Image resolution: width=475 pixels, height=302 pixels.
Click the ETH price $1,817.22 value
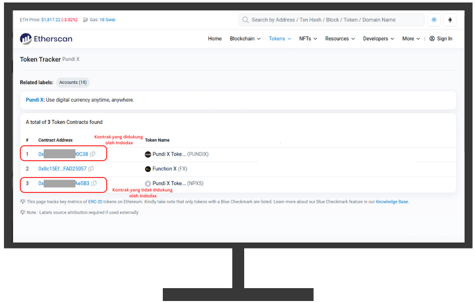pos(51,20)
